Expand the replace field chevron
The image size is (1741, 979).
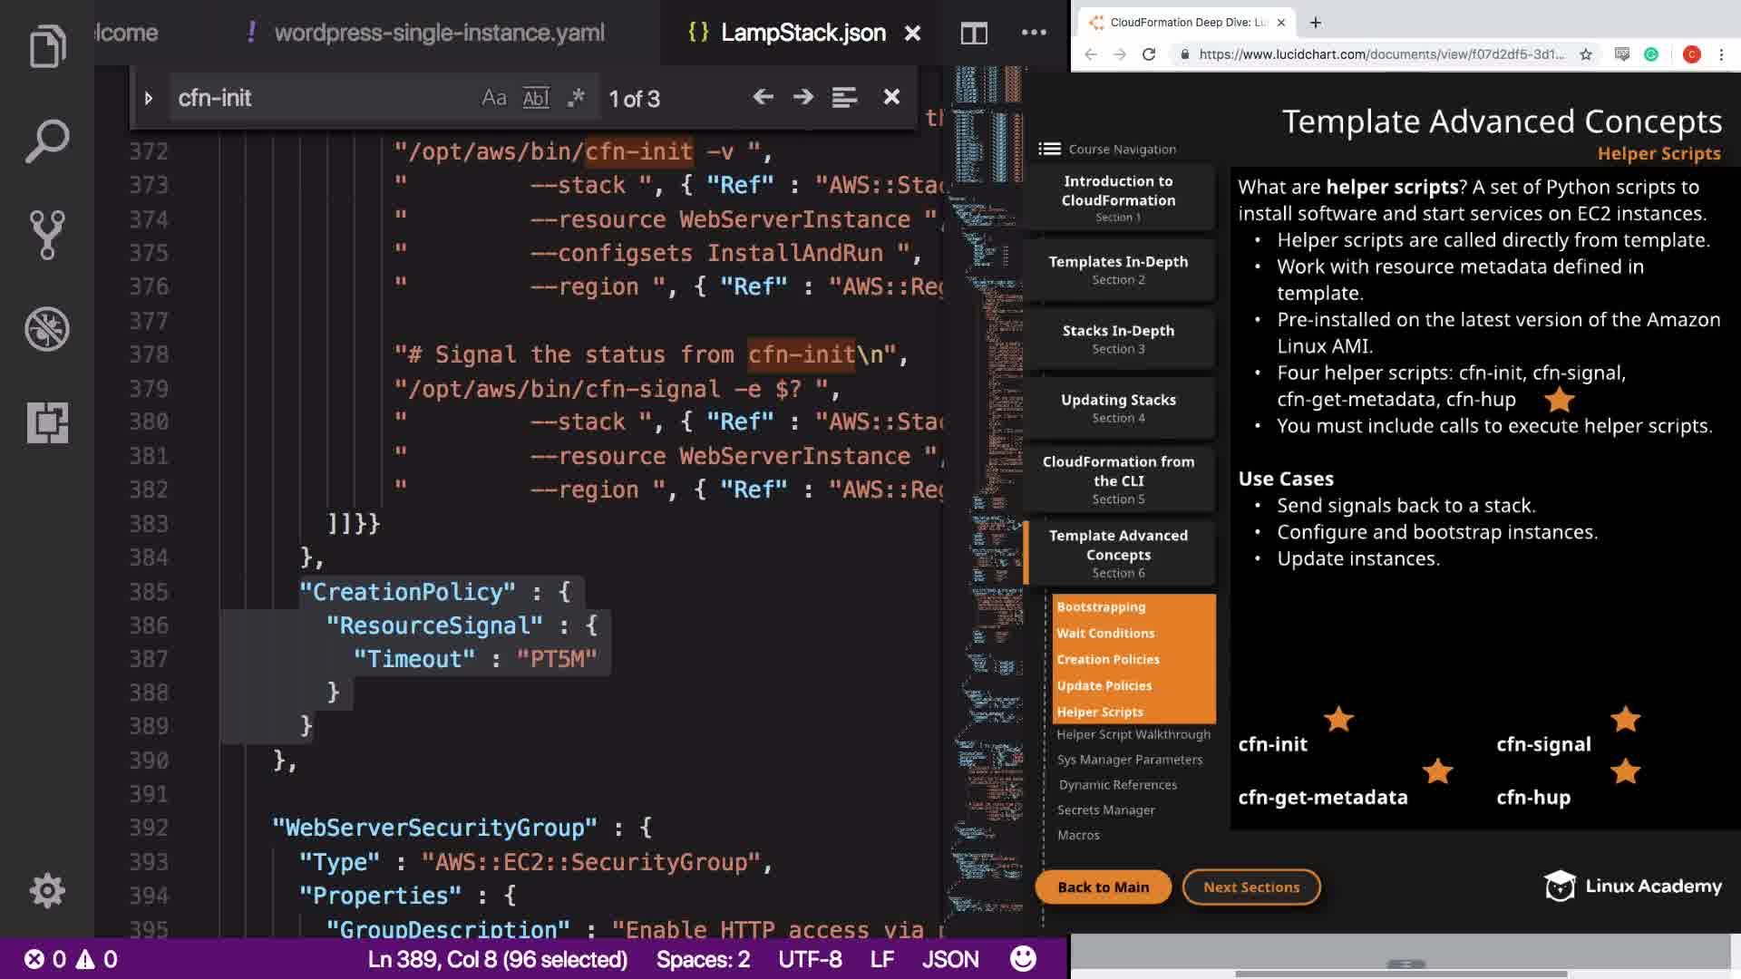click(x=149, y=98)
